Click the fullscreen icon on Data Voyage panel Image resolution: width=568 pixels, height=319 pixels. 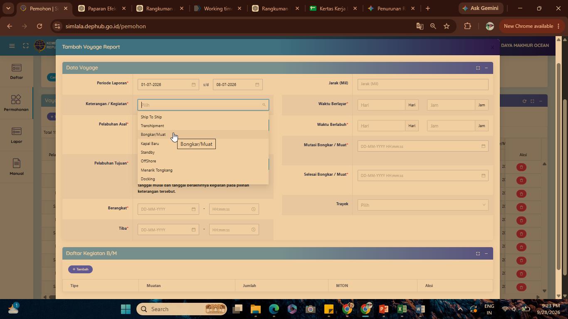click(x=478, y=68)
